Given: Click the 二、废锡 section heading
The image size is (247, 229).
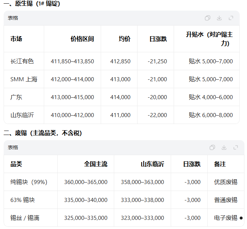Looking at the screenshot, I should pyautogui.click(x=43, y=133).
